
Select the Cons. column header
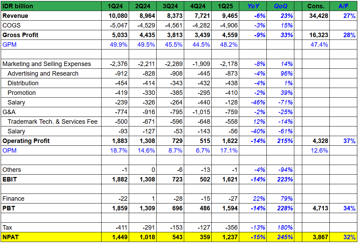point(316,6)
